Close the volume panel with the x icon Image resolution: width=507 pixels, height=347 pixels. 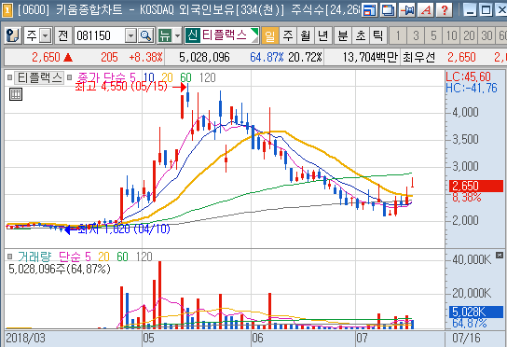coord(500,255)
